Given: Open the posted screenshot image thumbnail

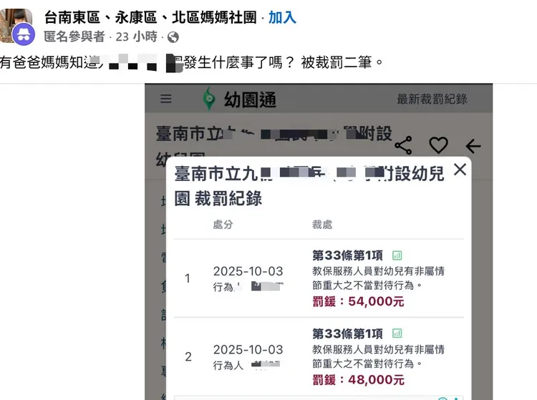Looking at the screenshot, I should (x=319, y=242).
